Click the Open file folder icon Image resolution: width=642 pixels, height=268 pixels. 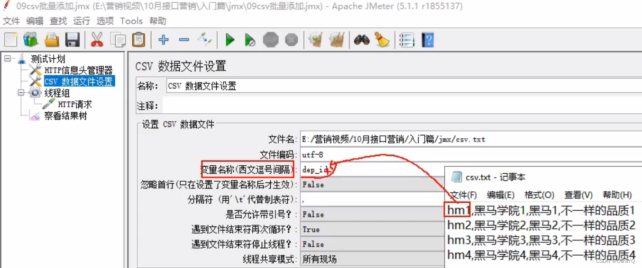(x=52, y=40)
